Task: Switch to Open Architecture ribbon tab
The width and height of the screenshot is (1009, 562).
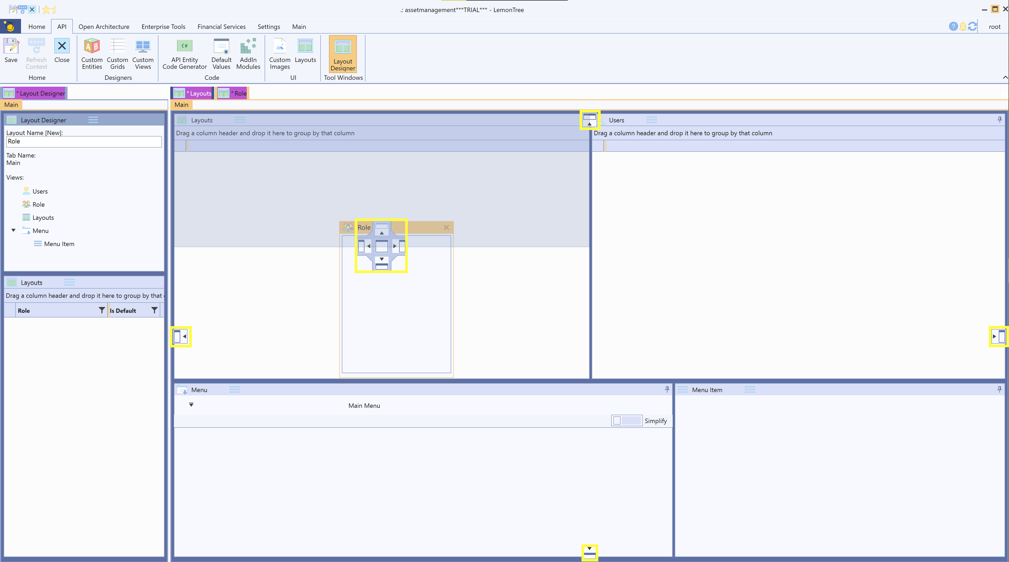Action: click(104, 27)
